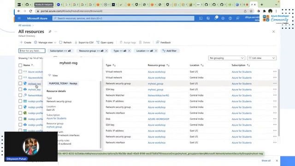Screen dimensions: 295x166
Task: Check the Central India Network interface row
Action: tap(20, 113)
